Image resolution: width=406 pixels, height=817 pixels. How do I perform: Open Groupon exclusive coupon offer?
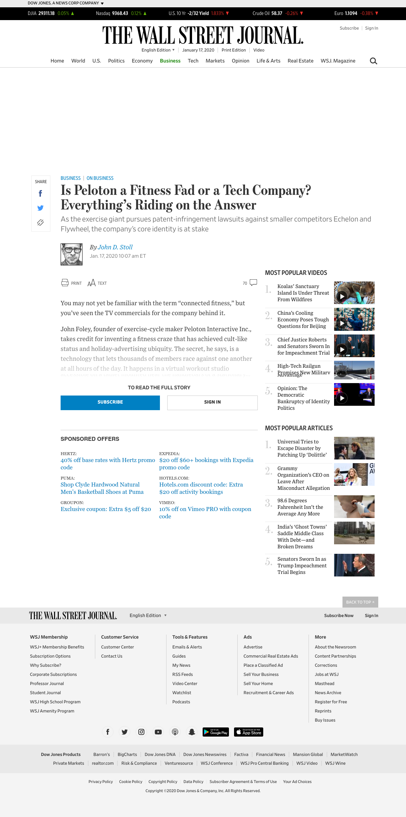tap(106, 509)
